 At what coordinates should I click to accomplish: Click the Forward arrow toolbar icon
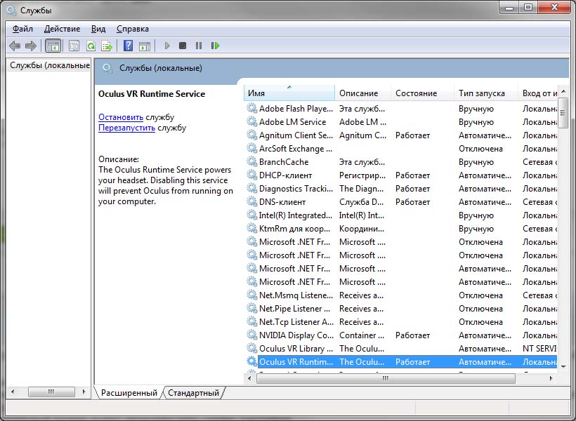[x=31, y=46]
